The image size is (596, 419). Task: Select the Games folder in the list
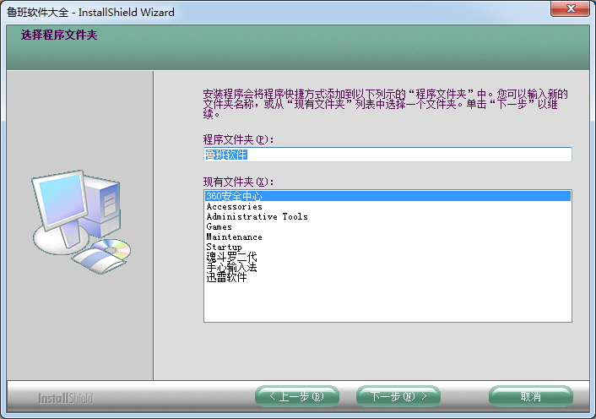pyautogui.click(x=219, y=226)
